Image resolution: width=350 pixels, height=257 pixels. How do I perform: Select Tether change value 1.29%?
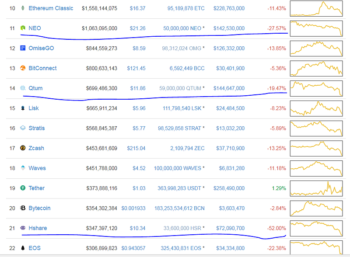(279, 188)
